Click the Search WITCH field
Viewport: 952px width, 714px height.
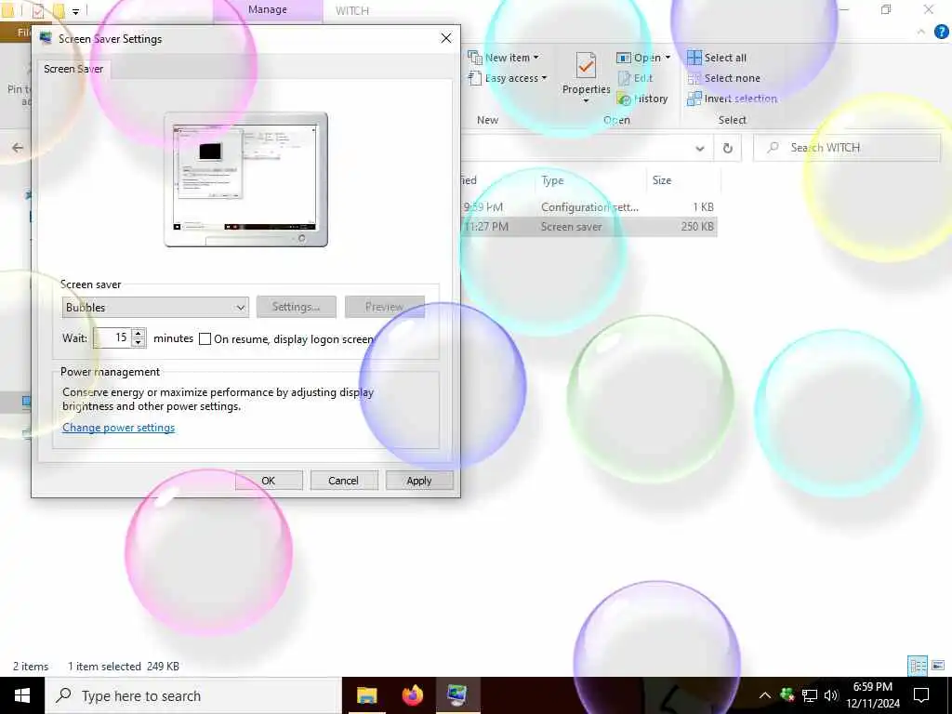(x=847, y=148)
